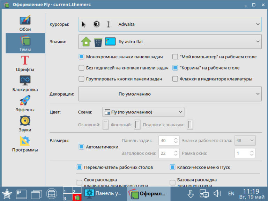This screenshot has width=268, height=201.
Task: Click the star Start menu icon
Action: 7,193
